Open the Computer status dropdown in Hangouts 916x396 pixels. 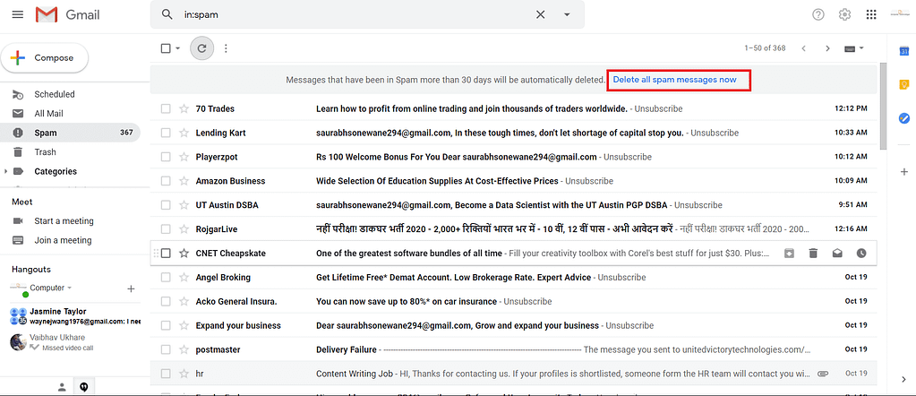pos(51,288)
